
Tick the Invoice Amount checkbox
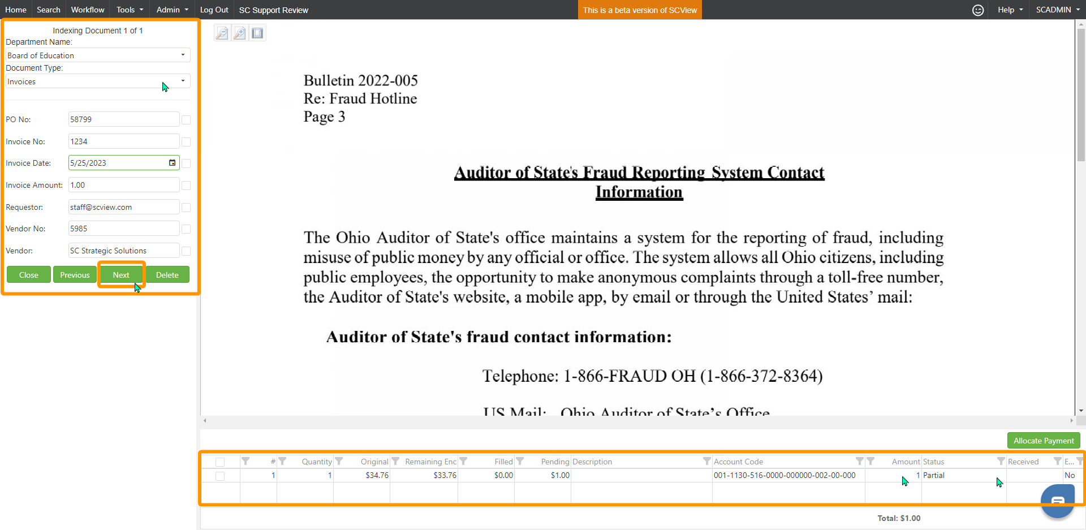coord(186,186)
